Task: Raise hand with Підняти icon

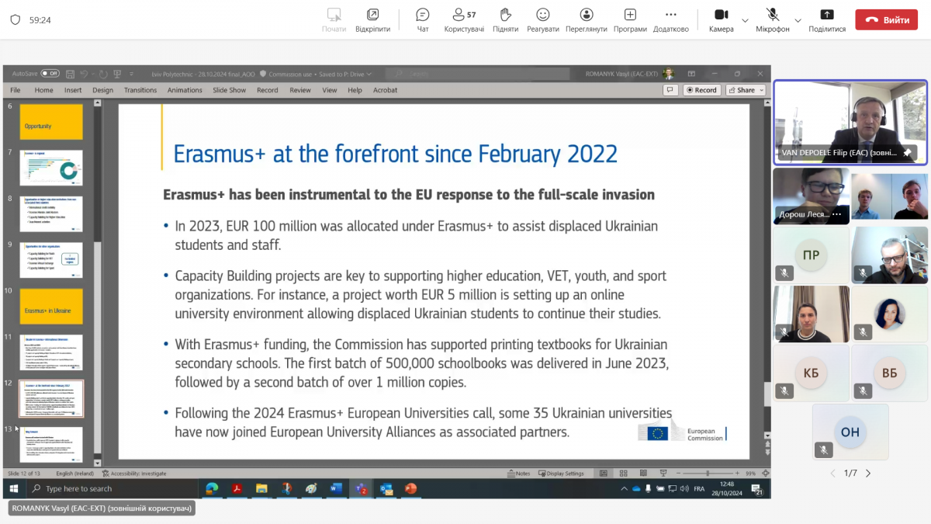Action: 505,19
